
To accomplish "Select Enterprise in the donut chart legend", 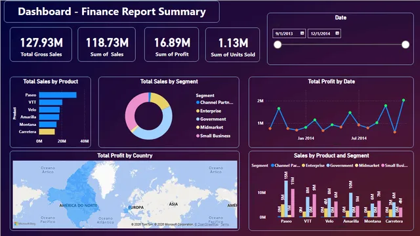I will coord(209,111).
